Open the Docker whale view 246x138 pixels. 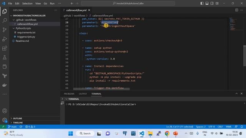5,85
